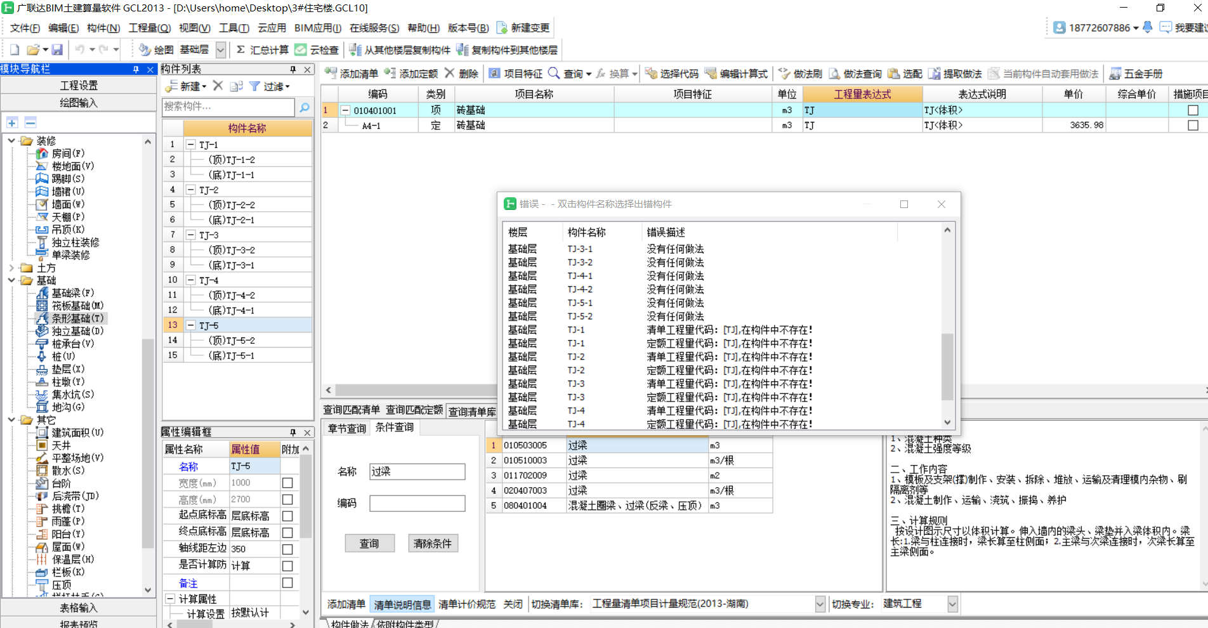Toggle 附加 checkbox for 宽度(mm)

(287, 483)
